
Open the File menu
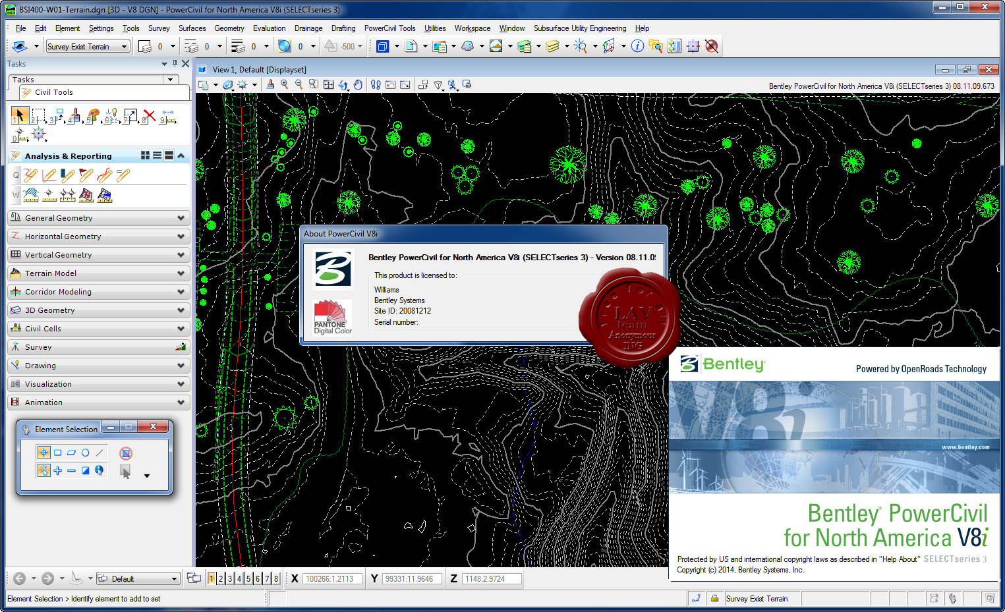point(20,28)
